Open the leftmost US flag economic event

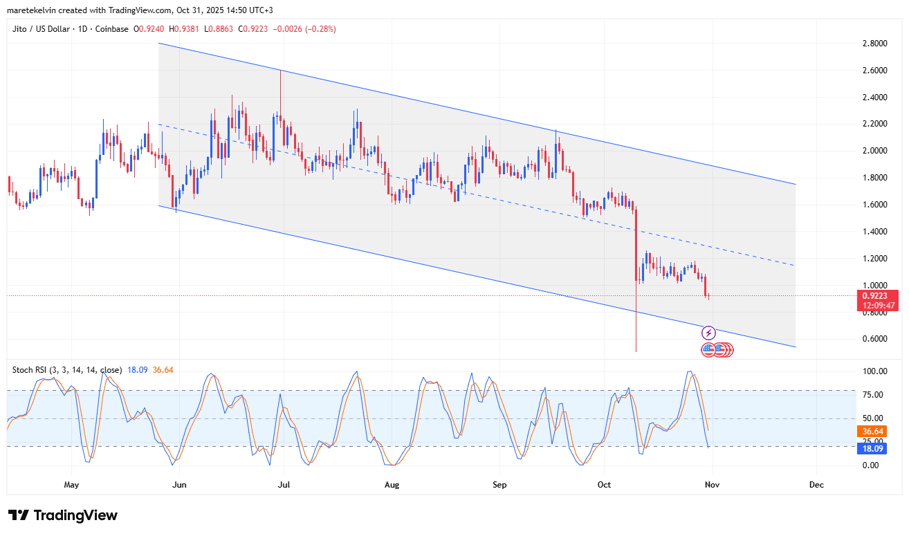tap(708, 349)
